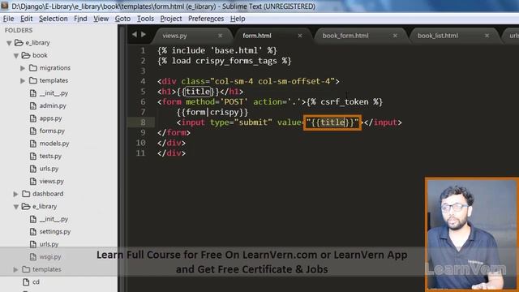
Task: Open the View menu
Action: [x=101, y=19]
